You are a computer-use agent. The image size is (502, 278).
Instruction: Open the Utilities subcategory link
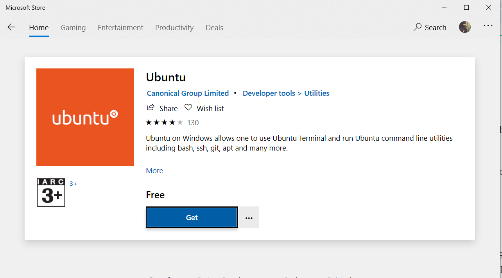pyautogui.click(x=317, y=93)
